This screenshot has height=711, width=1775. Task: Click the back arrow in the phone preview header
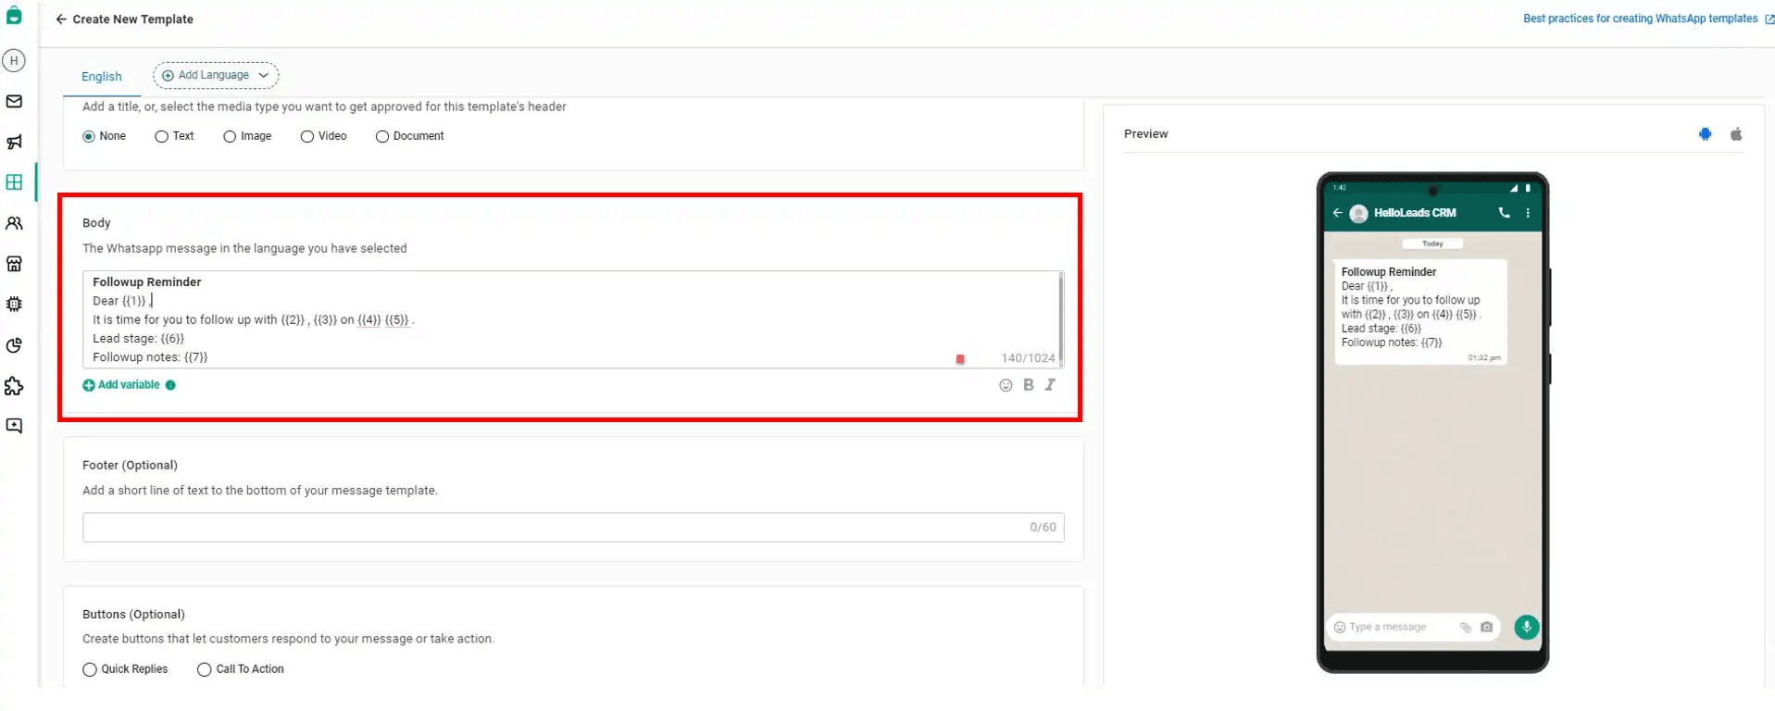click(1337, 213)
